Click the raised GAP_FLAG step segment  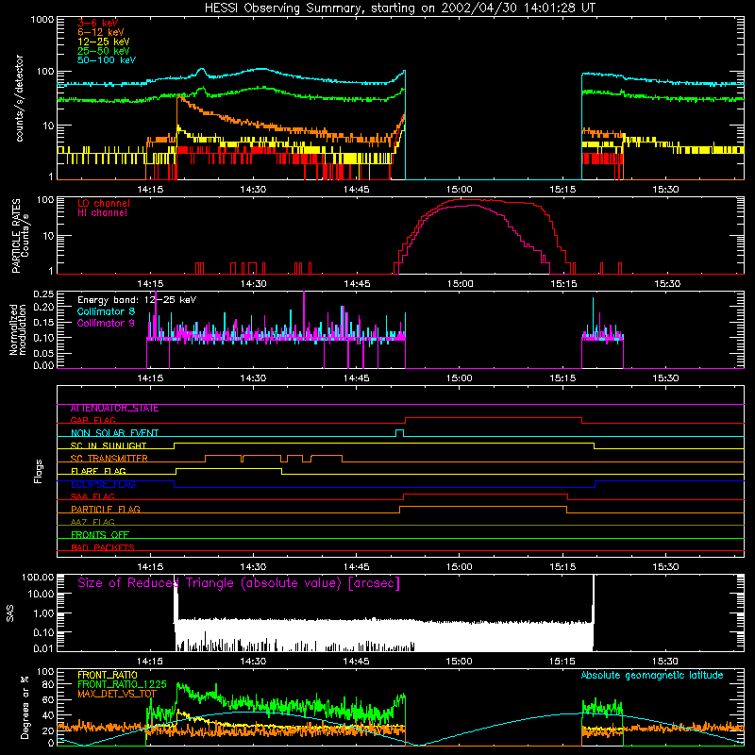click(494, 417)
